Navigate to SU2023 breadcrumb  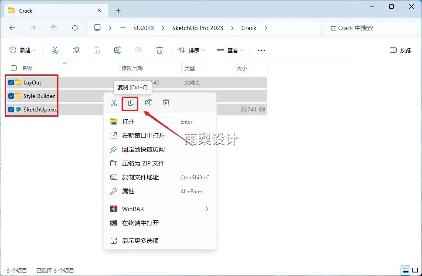click(x=143, y=28)
